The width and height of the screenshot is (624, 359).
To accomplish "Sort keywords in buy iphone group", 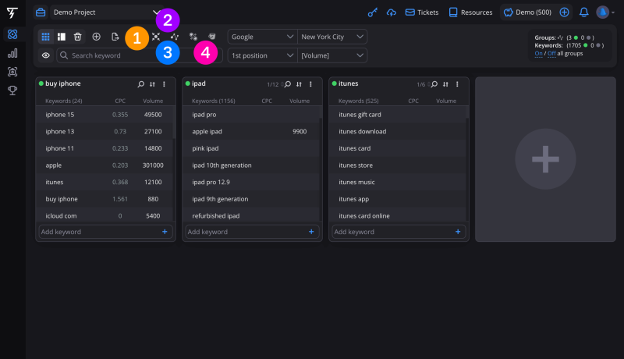I will click(x=152, y=84).
